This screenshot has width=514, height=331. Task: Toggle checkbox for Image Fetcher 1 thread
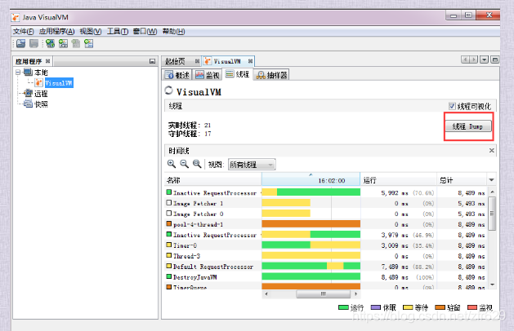[169, 203]
